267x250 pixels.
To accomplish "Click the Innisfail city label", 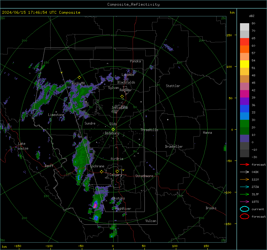I will [120, 108].
